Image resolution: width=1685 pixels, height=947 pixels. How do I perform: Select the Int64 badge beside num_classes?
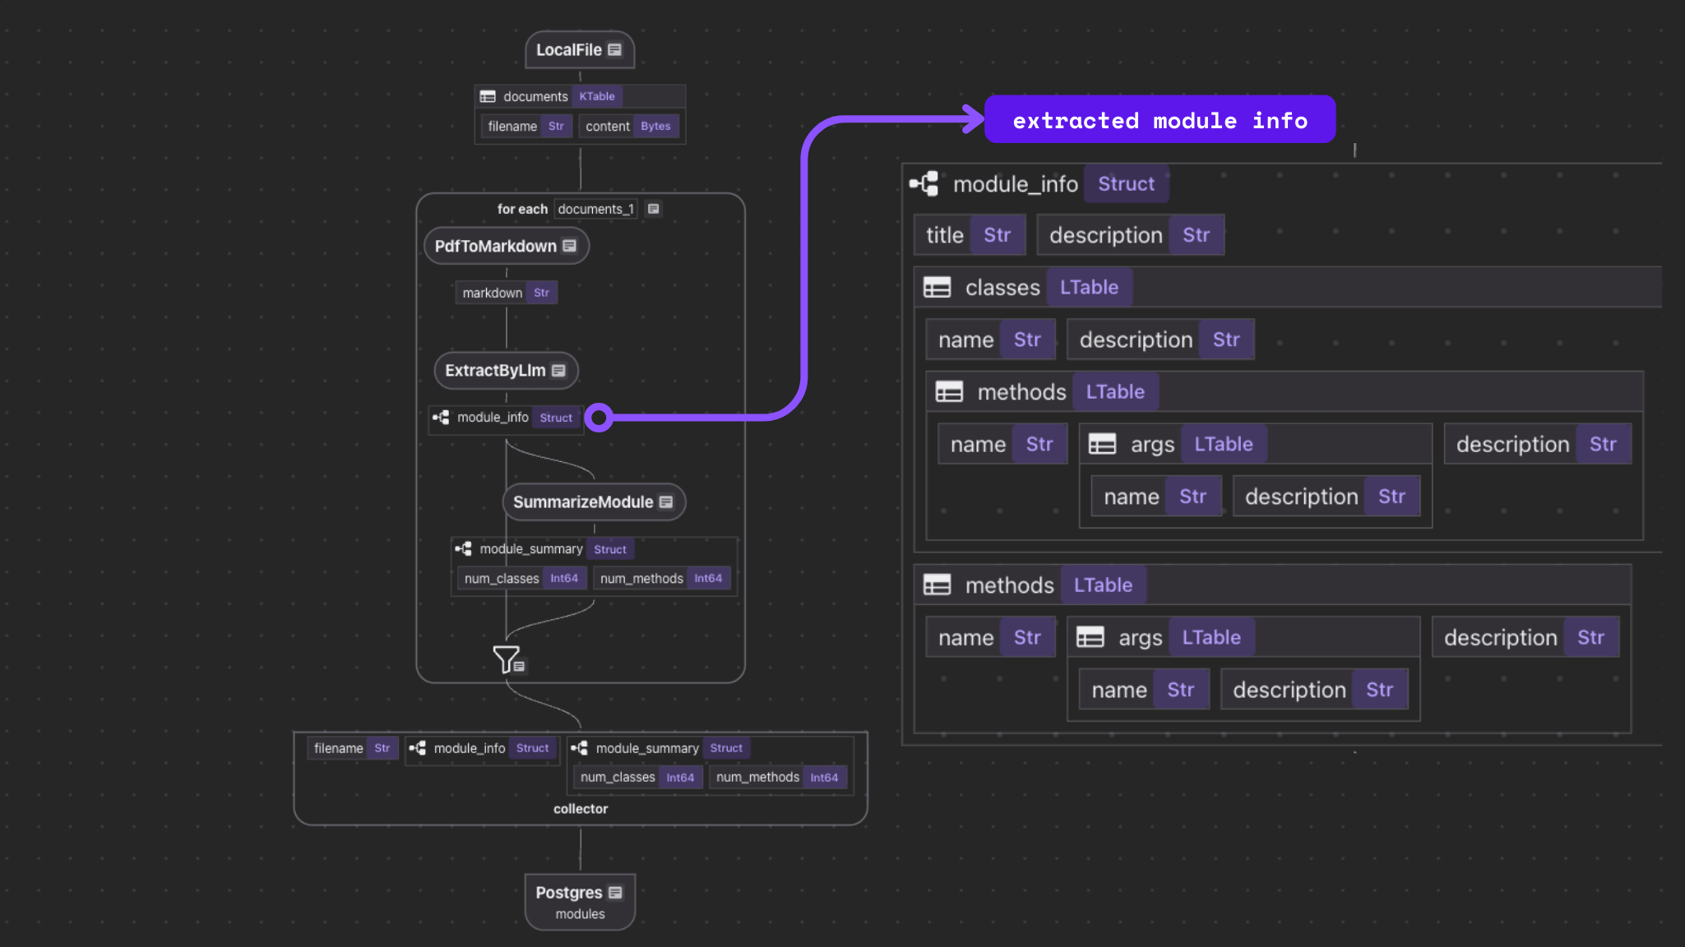click(565, 578)
